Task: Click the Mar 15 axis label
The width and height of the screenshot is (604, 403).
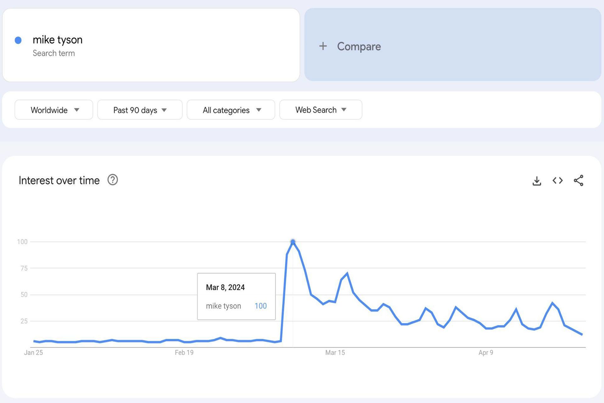Action: (335, 353)
